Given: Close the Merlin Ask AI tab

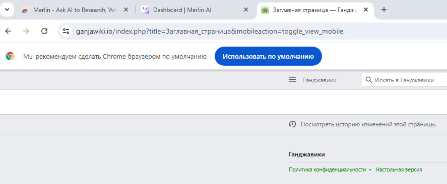Looking at the screenshot, I should 125,10.
